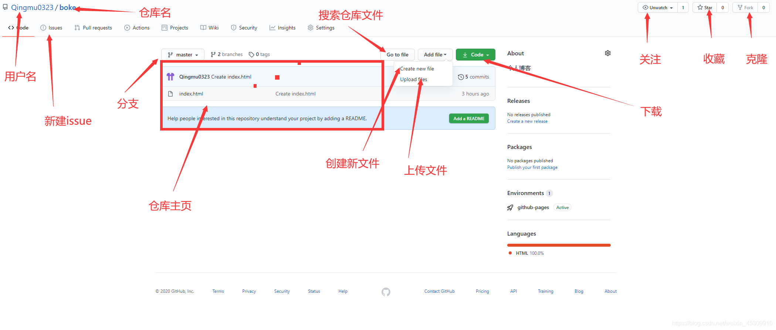Open the green Code download dropdown

(x=475, y=55)
